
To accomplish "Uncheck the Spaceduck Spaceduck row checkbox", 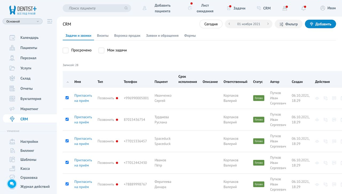I will point(67,141).
